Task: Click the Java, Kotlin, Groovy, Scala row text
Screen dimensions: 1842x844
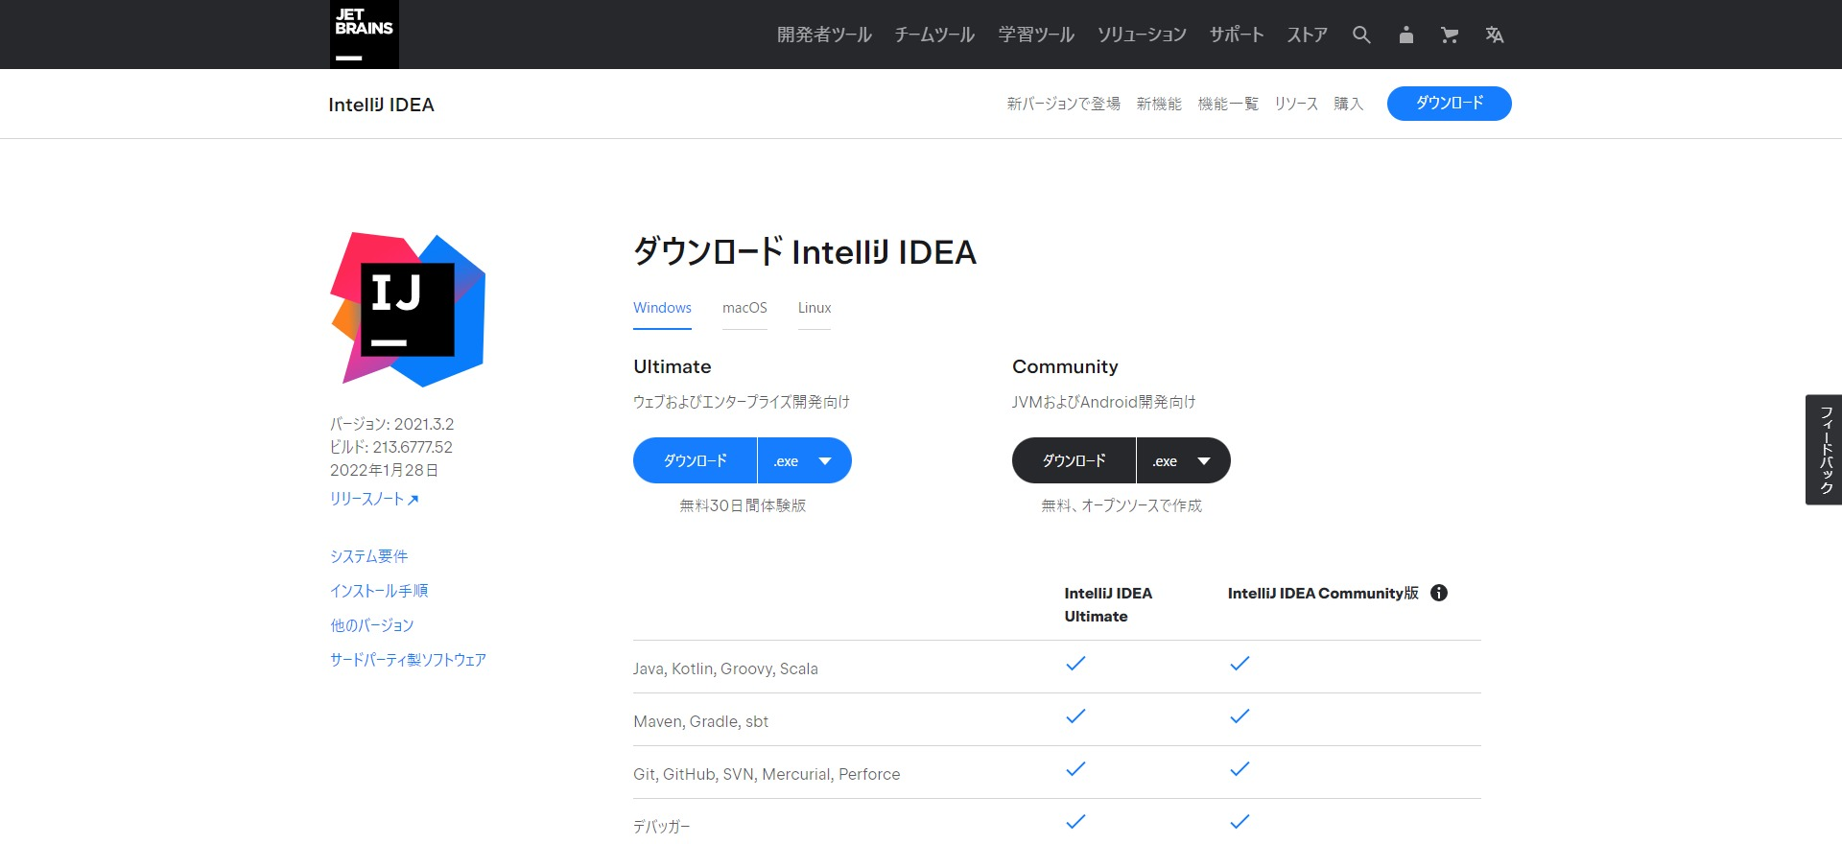Action: (725, 668)
